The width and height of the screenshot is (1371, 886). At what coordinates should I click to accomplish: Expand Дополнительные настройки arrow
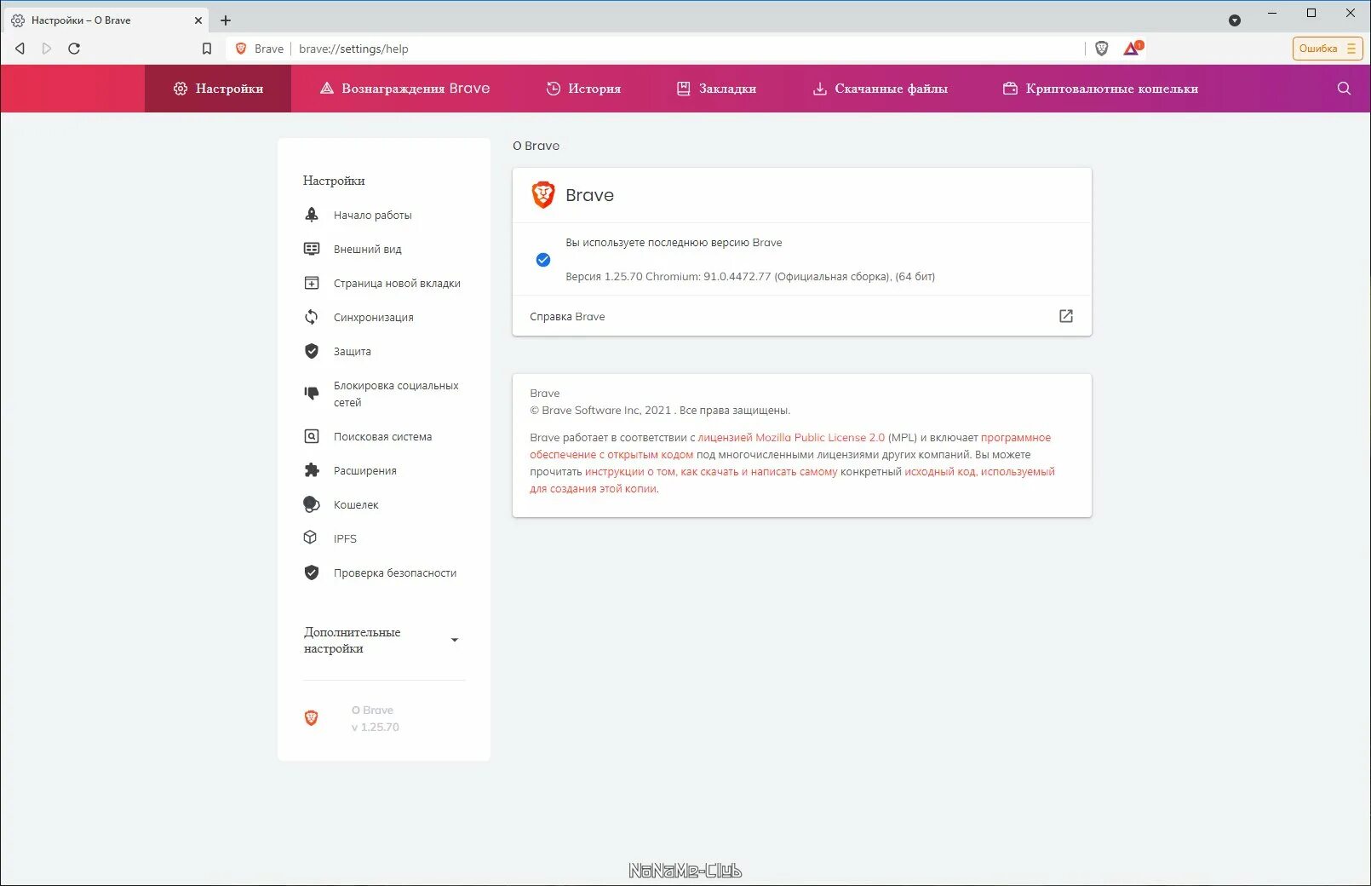455,640
